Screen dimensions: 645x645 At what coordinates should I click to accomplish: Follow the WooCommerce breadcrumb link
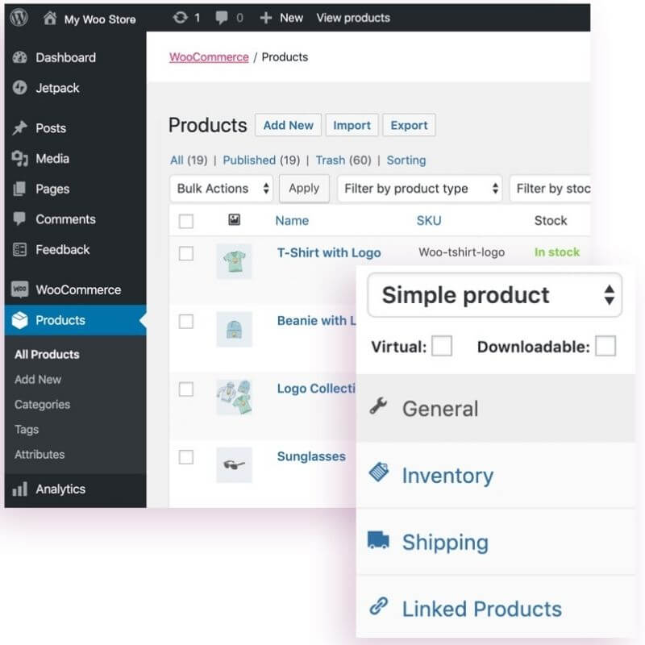[x=209, y=56]
